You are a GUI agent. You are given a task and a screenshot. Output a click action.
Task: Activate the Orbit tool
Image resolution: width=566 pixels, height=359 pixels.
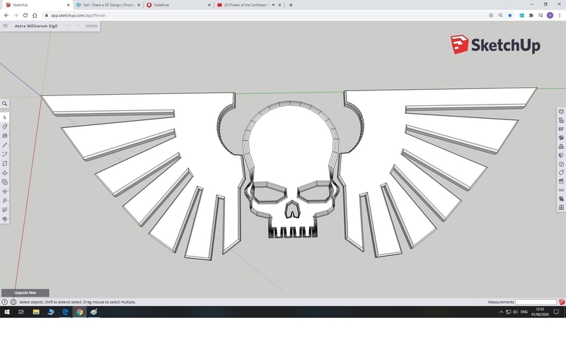pyautogui.click(x=5, y=219)
